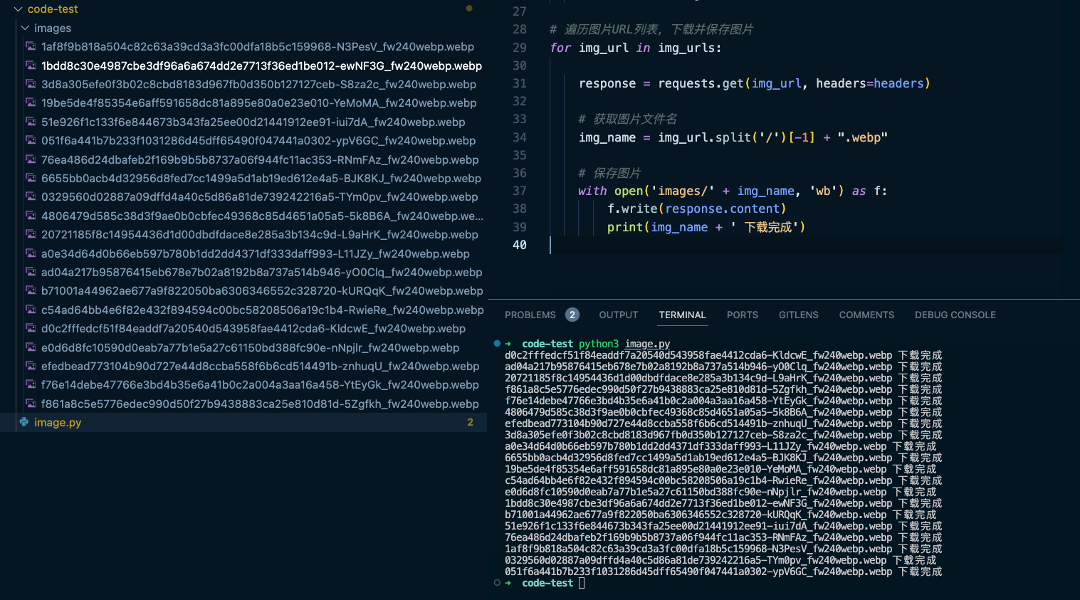This screenshot has width=1080, height=600.
Task: Click image icon of 76ea486d24dbafeb file
Action: point(31,159)
